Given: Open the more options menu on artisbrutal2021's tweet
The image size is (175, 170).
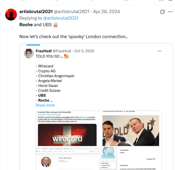Looking at the screenshot, I should click(x=170, y=12).
